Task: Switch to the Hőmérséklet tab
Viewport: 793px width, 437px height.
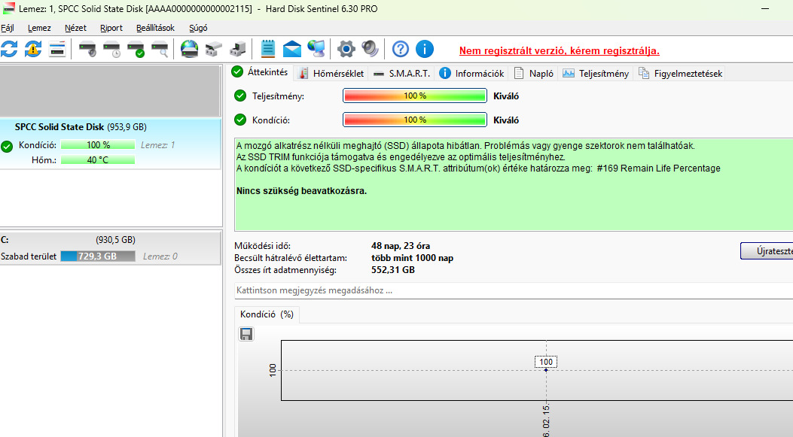Action: 331,73
